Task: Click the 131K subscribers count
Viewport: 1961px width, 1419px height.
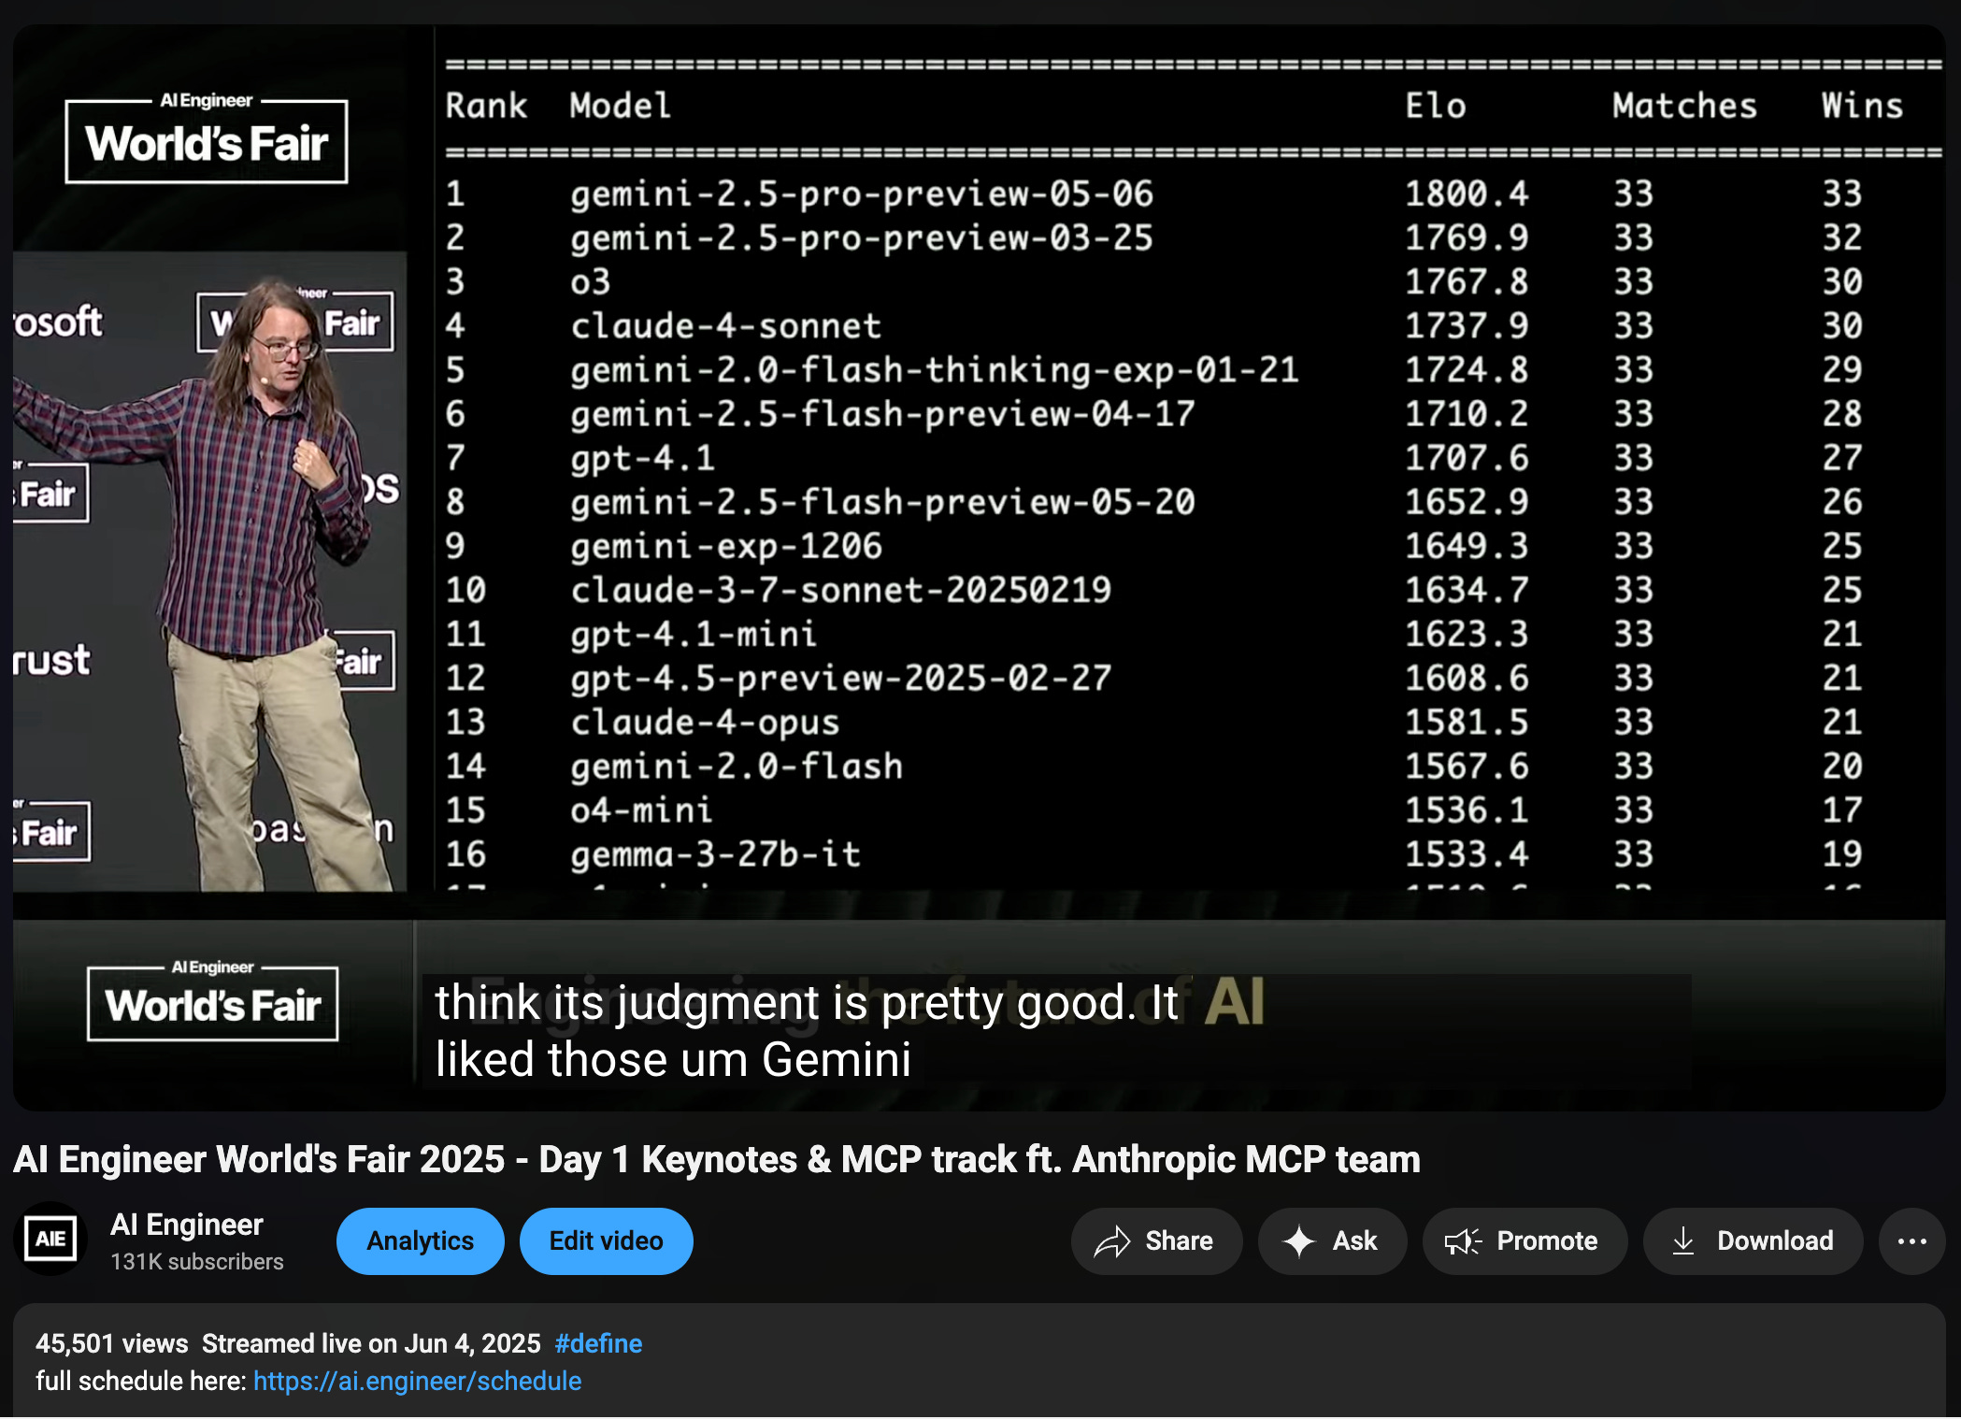Action: pos(196,1262)
